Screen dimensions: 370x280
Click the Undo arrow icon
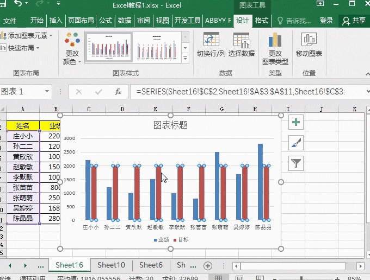tap(18, 3)
